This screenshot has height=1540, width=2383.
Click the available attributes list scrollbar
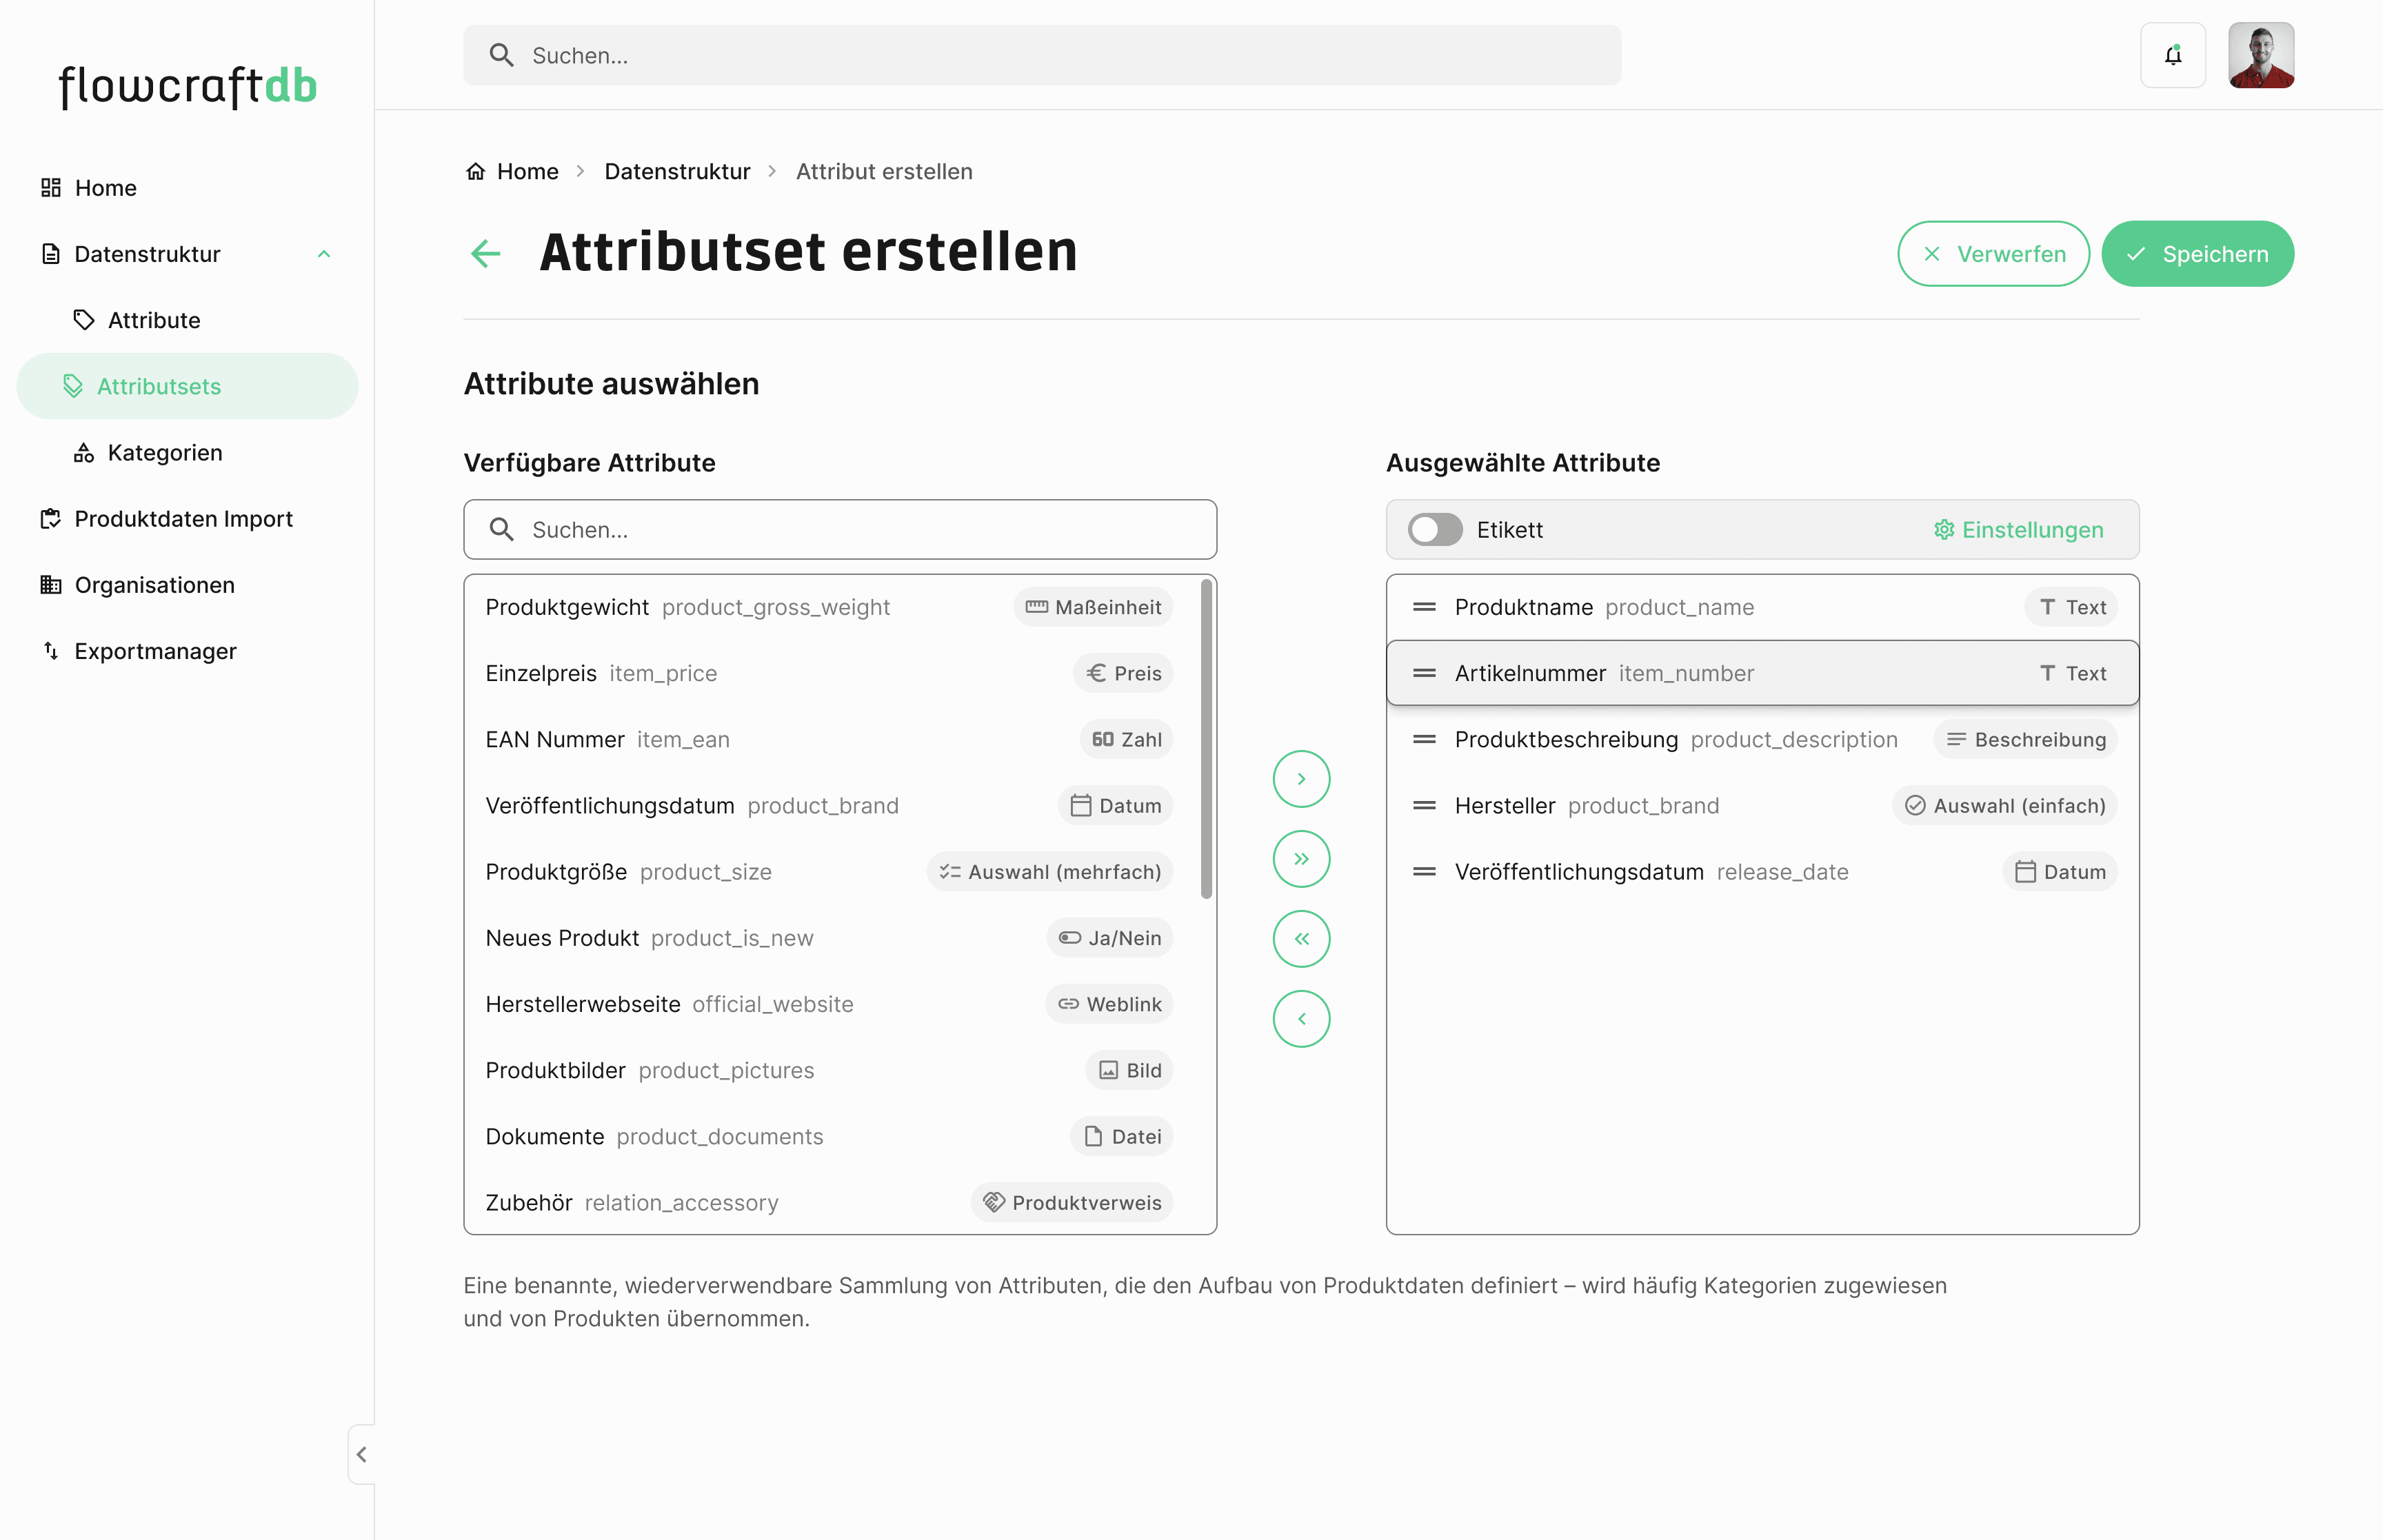coord(1206,740)
